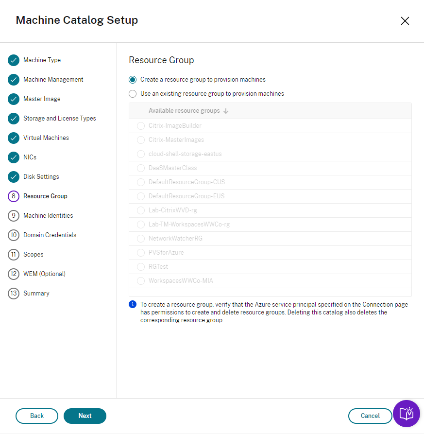
Task: Click the step 13 Summary number icon
Action: click(x=14, y=294)
